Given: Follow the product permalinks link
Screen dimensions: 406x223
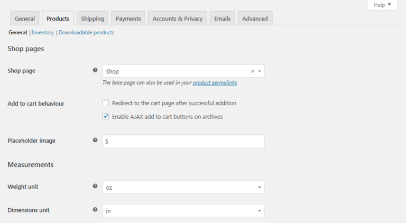Looking at the screenshot, I should tap(215, 83).
